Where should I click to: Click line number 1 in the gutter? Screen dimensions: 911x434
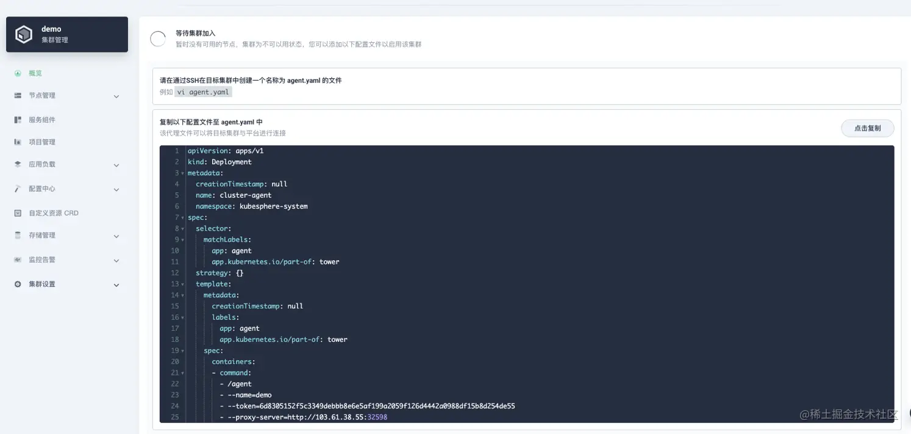coord(177,151)
